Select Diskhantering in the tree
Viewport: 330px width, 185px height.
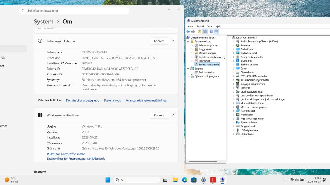tap(207, 72)
